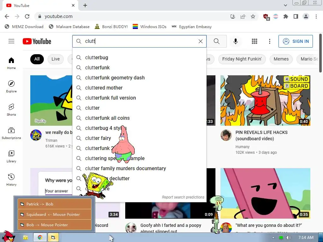The width and height of the screenshot is (323, 242).
Task: Open Subscriptions in the sidebar
Action: click(x=11, y=133)
